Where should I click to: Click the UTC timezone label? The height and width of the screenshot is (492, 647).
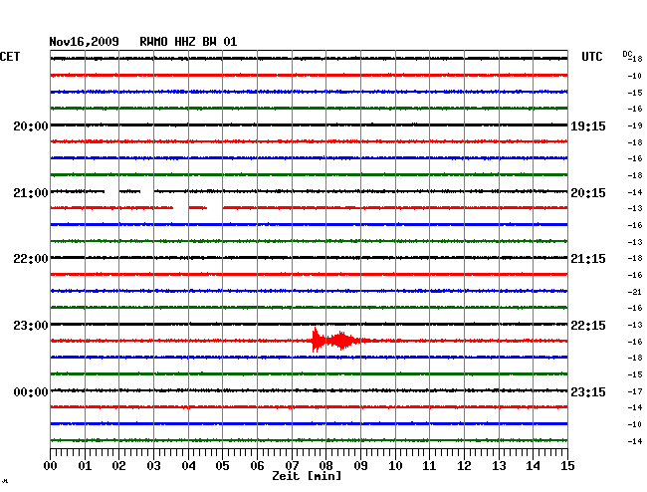pyautogui.click(x=591, y=57)
